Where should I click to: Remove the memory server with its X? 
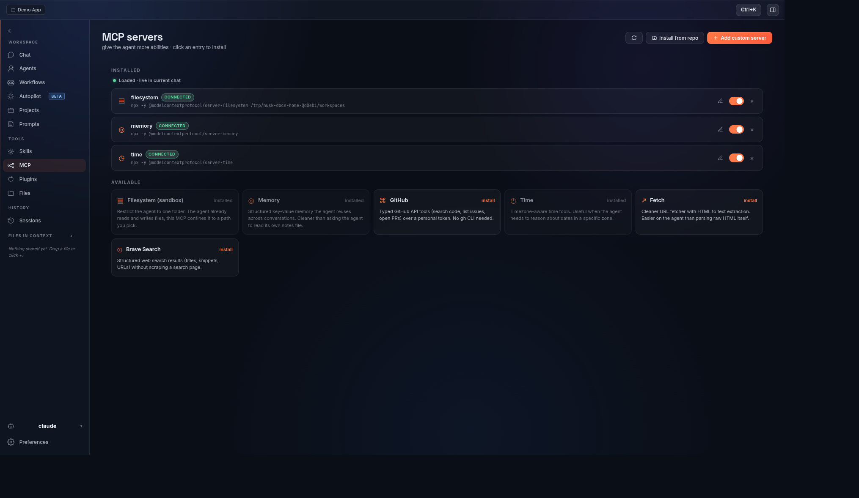[752, 130]
